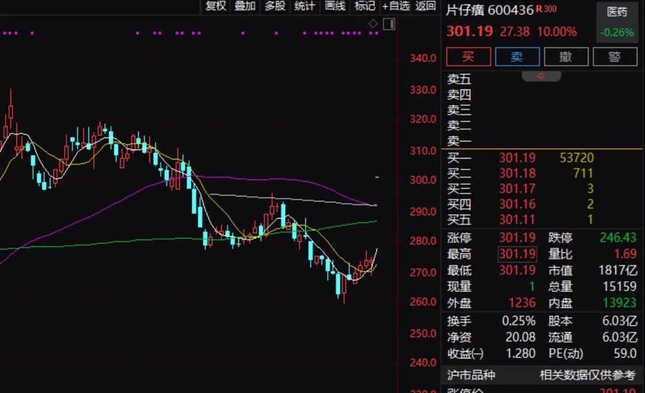Open 复权 adjustment options
This screenshot has width=645, height=393.
[215, 6]
